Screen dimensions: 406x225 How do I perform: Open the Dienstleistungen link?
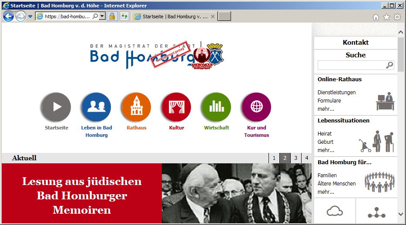pyautogui.click(x=337, y=92)
